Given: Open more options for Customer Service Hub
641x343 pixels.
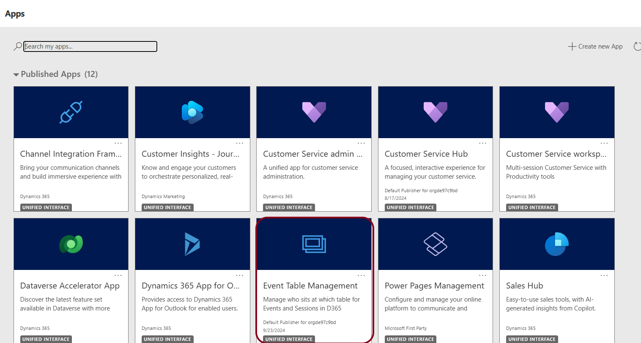Looking at the screenshot, I should pyautogui.click(x=482, y=144).
